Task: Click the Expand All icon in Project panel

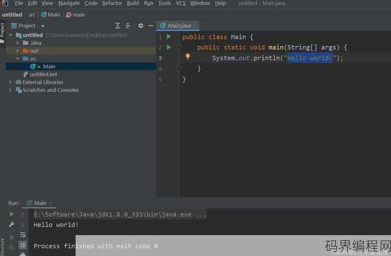Action: pyautogui.click(x=117, y=26)
